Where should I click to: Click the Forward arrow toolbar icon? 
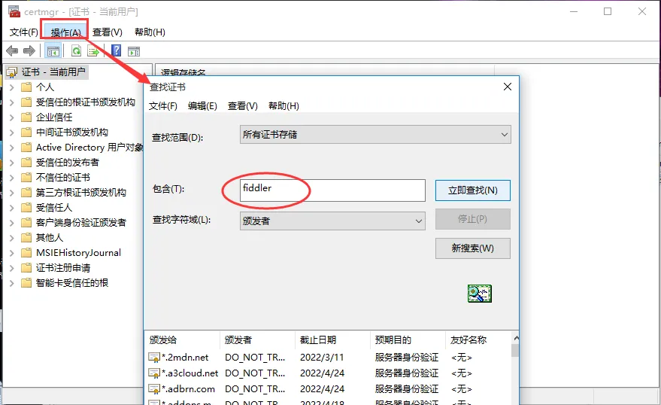coord(29,51)
